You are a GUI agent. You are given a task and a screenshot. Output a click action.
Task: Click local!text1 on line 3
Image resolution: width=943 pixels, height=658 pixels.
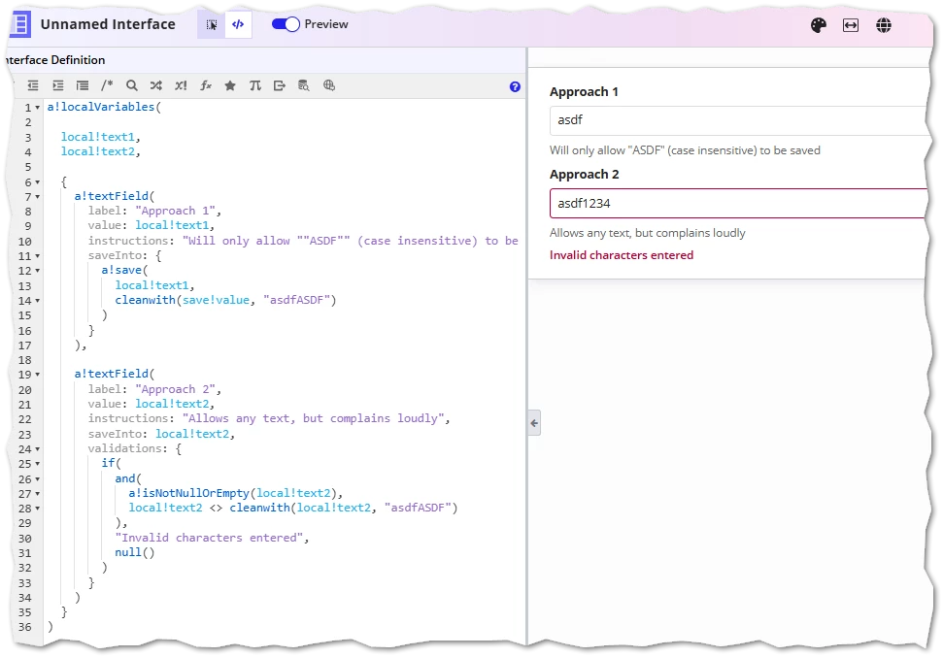(97, 137)
